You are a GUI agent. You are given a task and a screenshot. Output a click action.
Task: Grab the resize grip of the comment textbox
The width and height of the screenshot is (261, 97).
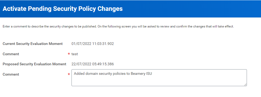(x=245, y=85)
